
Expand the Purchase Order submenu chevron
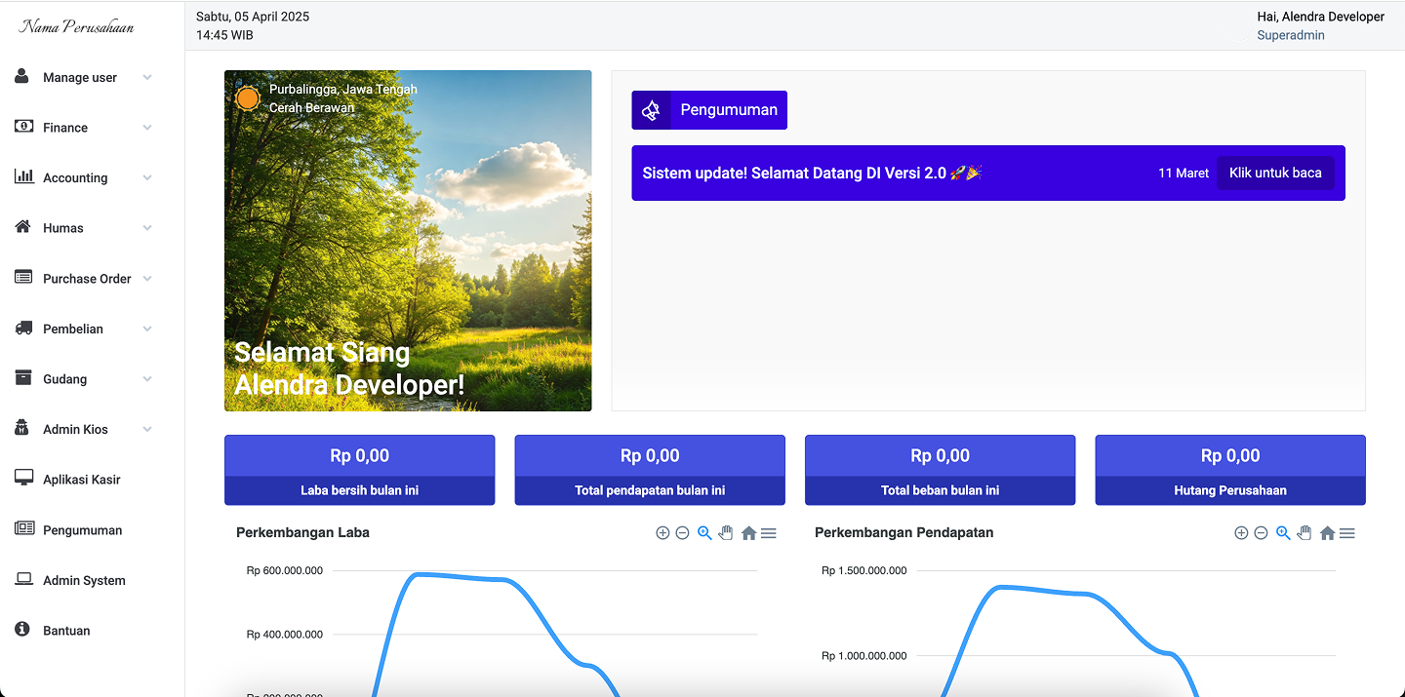pyautogui.click(x=147, y=278)
